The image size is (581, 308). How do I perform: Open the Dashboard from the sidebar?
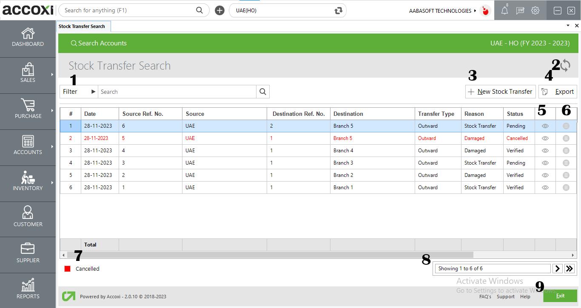(x=28, y=37)
